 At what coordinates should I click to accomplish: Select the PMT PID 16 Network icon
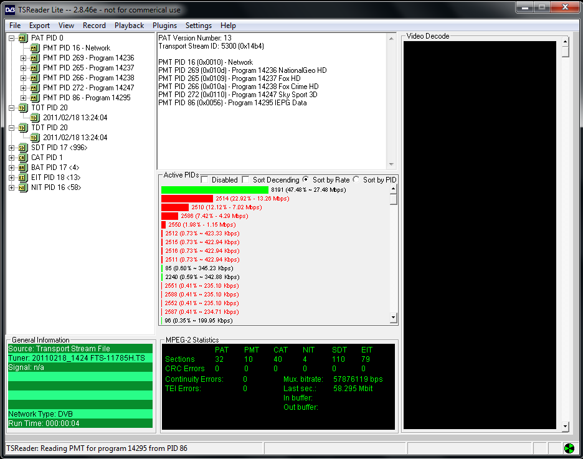35,48
